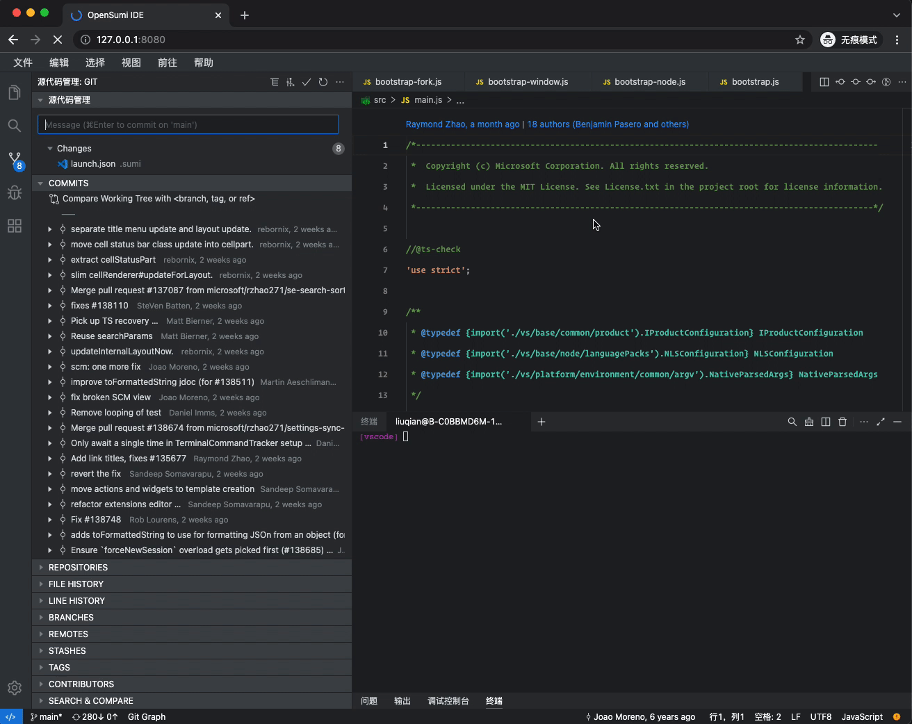The image size is (912, 724).
Task: Hide the bottom panel with minus icon
Action: click(897, 422)
